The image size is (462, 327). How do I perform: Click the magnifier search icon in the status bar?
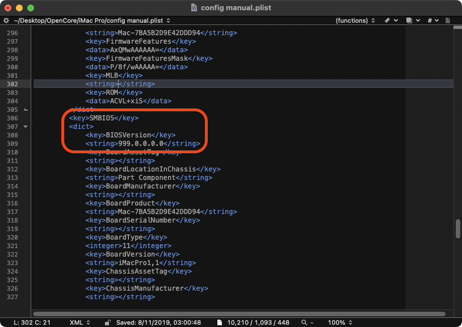304,322
